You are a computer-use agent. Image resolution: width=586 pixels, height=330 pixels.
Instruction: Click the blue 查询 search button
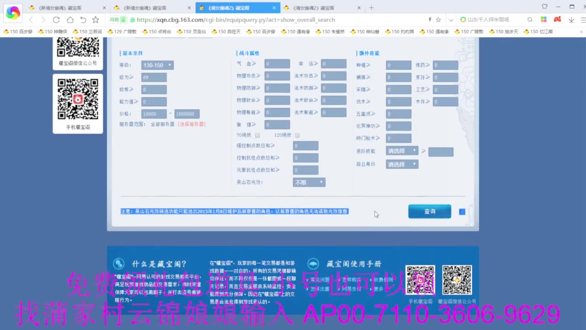click(x=429, y=211)
